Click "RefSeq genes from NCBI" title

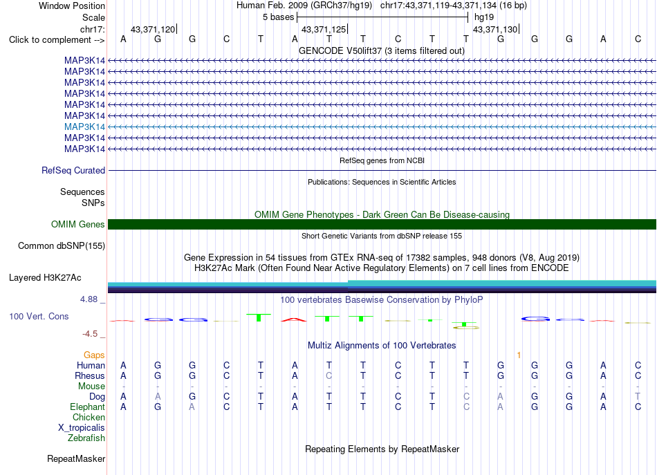click(x=382, y=160)
